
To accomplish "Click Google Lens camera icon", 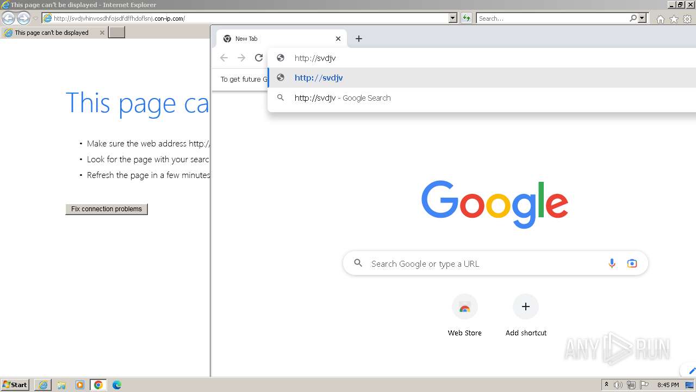I will (x=632, y=264).
